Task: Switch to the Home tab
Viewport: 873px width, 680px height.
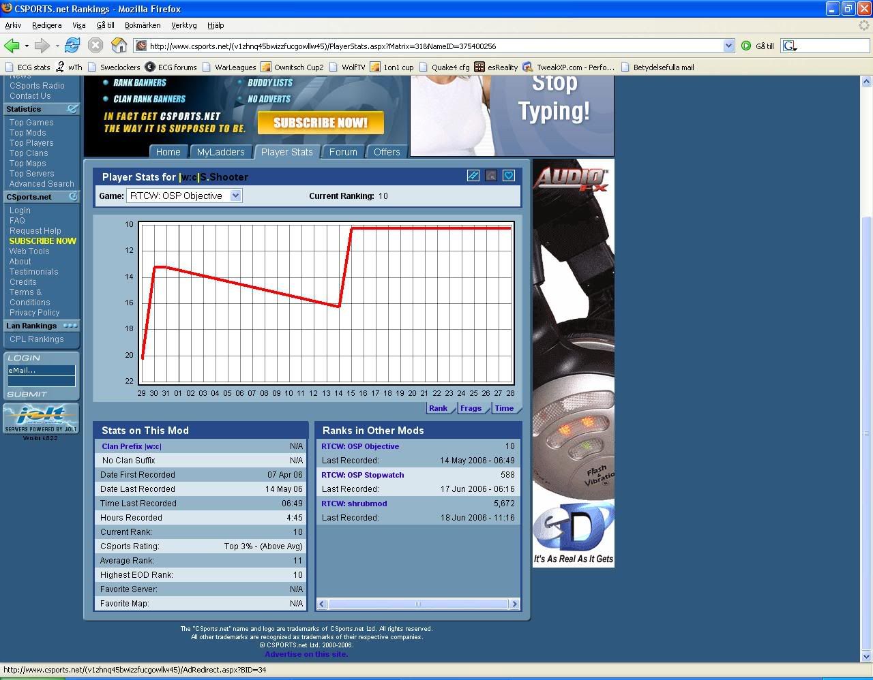Action: 168,152
